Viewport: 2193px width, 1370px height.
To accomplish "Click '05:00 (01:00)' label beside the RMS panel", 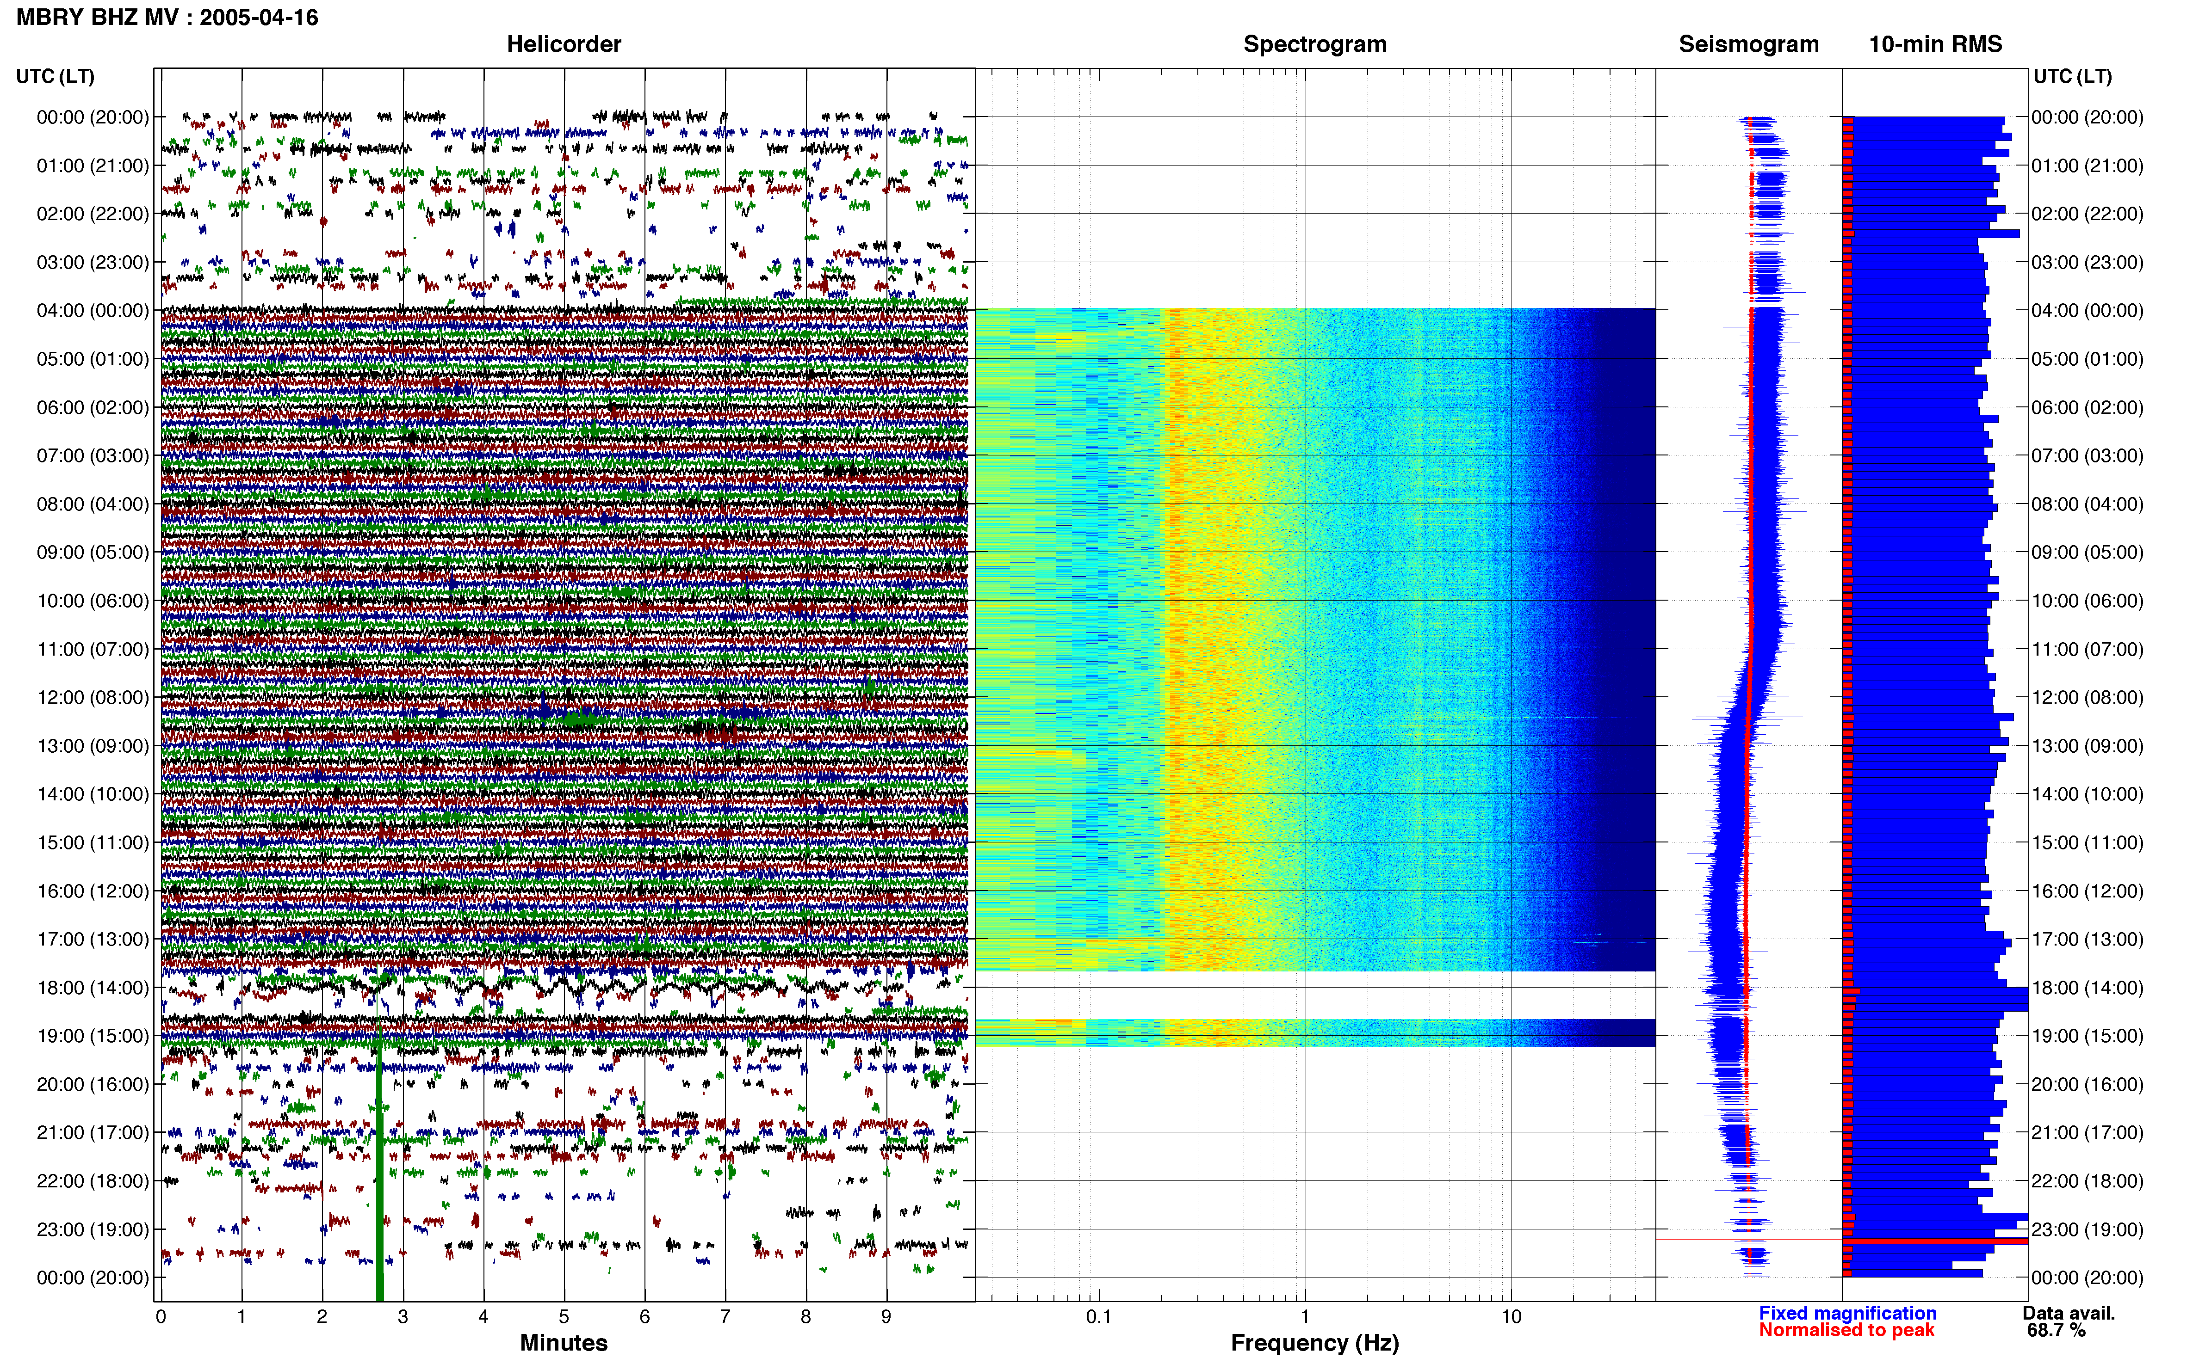I will click(x=2087, y=359).
